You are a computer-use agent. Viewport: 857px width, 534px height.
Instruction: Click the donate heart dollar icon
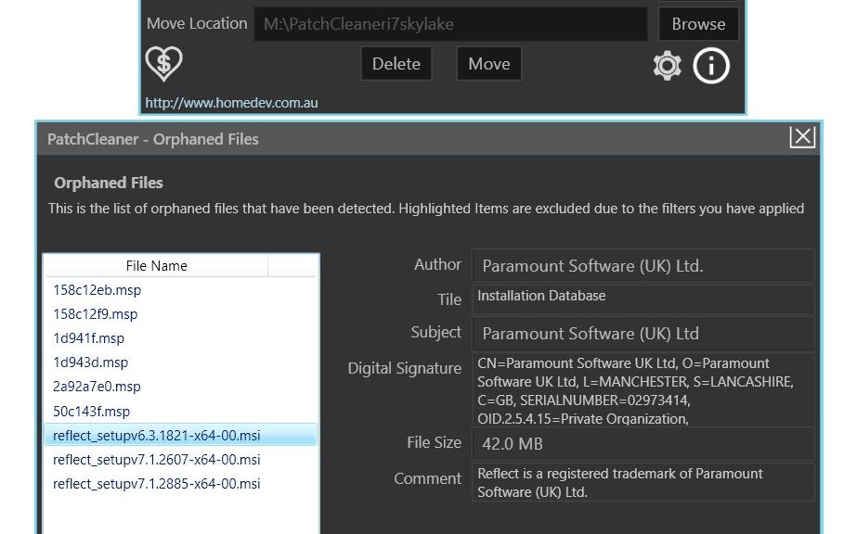tap(163, 64)
